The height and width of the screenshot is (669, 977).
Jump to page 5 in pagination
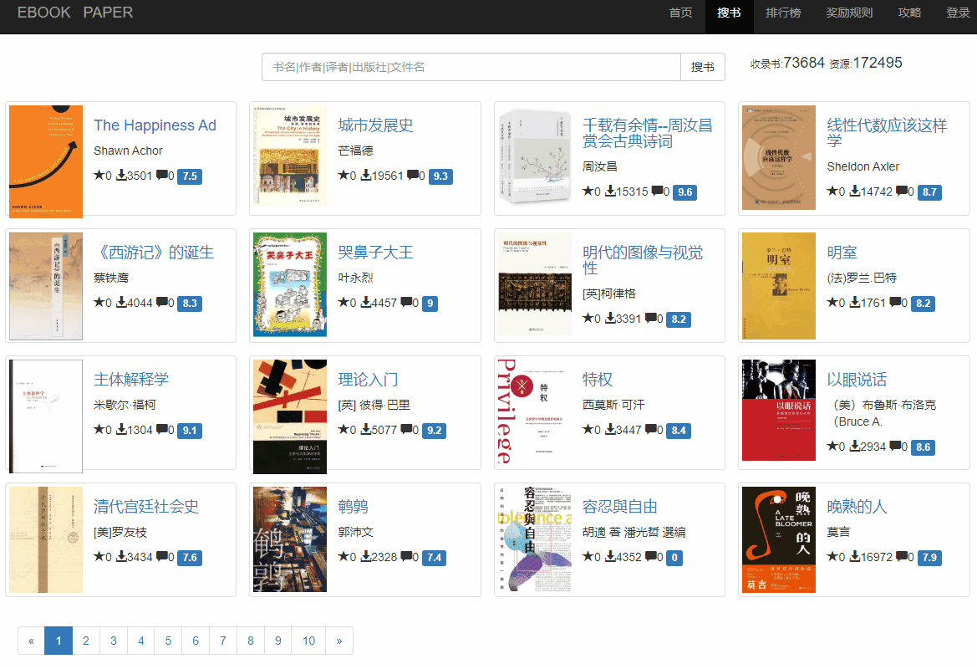point(168,641)
